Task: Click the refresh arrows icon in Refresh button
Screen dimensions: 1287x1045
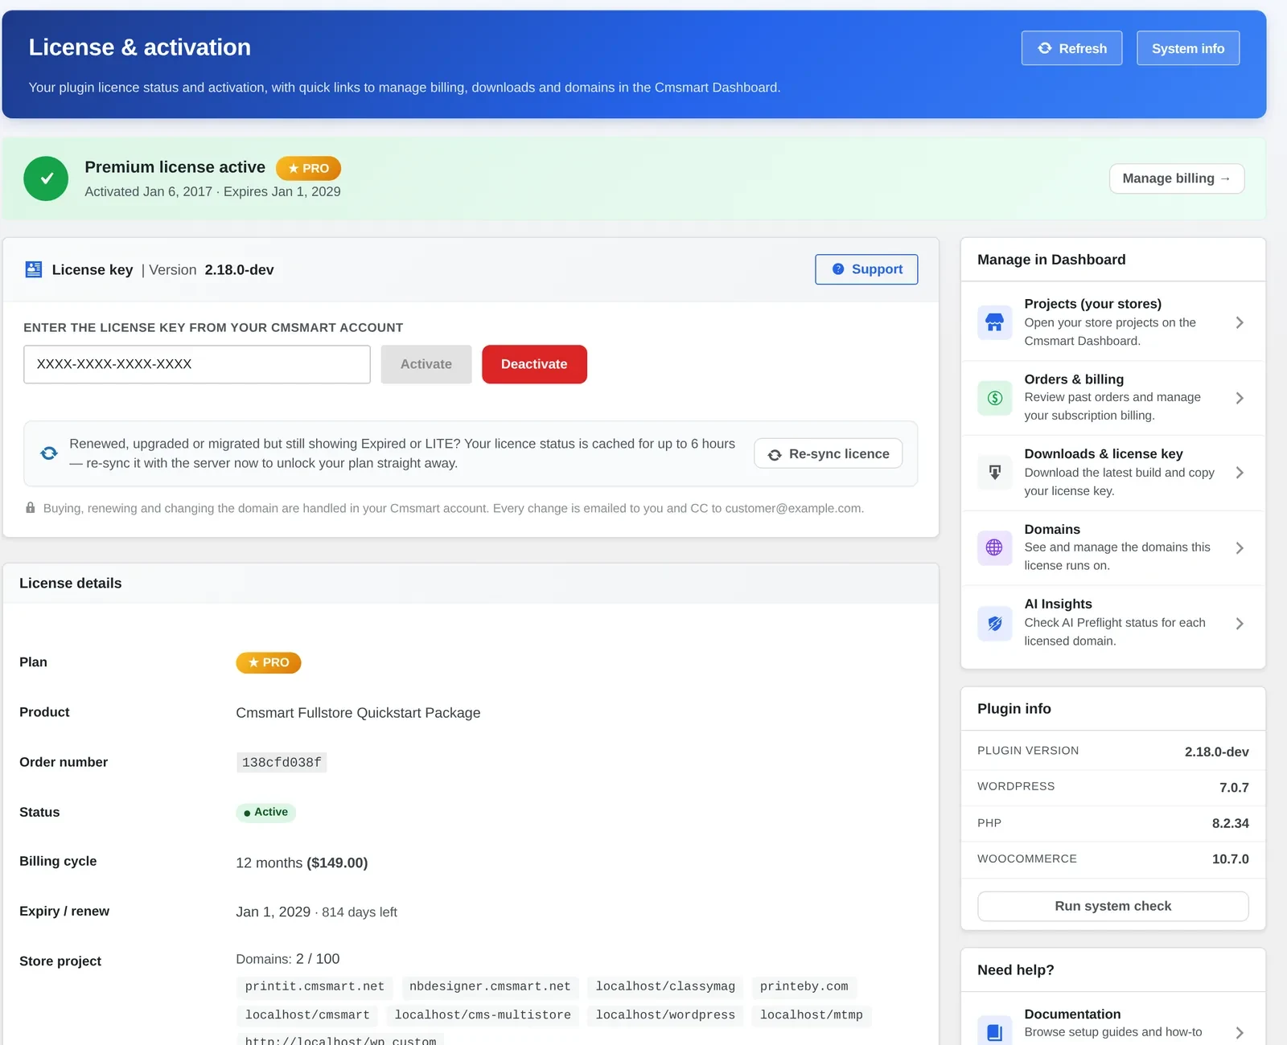Action: click(x=1045, y=48)
